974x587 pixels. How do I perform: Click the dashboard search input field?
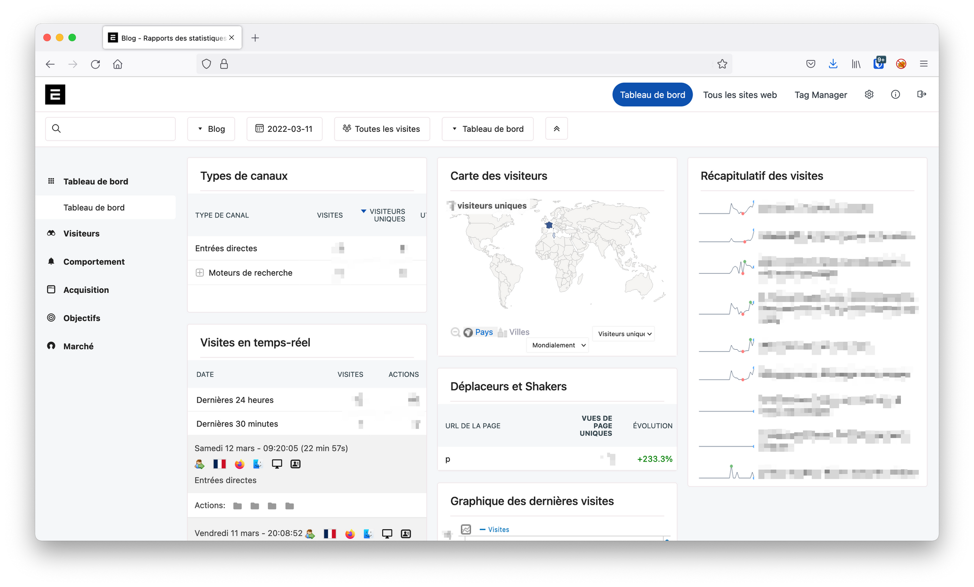(x=111, y=129)
